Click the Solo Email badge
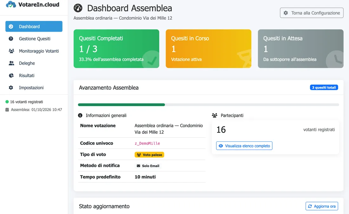The height and width of the screenshot is (214, 349). click(148, 166)
